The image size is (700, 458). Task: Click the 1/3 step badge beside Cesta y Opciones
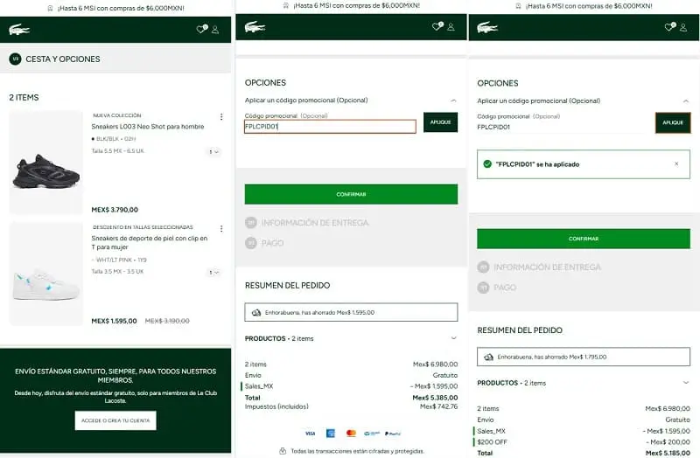coord(15,59)
